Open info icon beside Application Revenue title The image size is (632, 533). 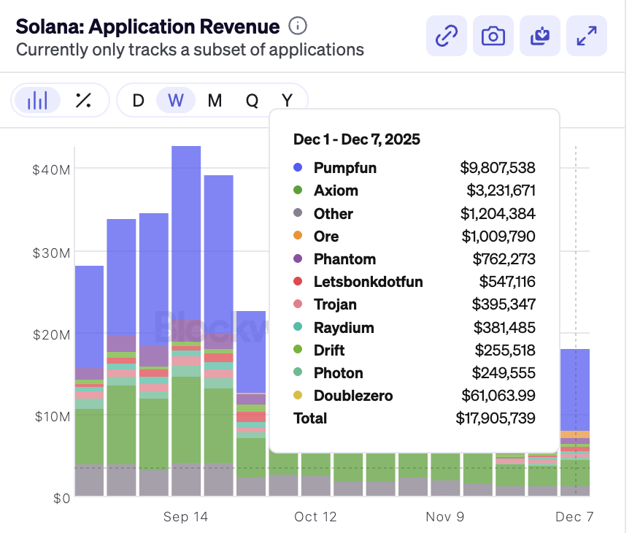298,26
